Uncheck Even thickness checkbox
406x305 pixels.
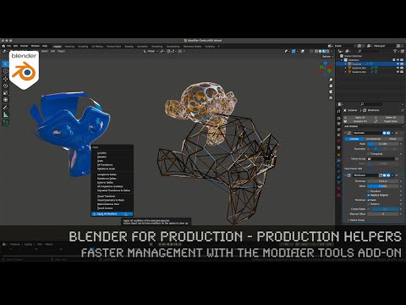point(369,200)
